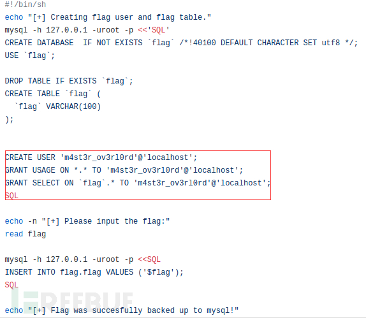Click the CREATE DATABASE statement line
This screenshot has width=366, height=318.
point(181,43)
